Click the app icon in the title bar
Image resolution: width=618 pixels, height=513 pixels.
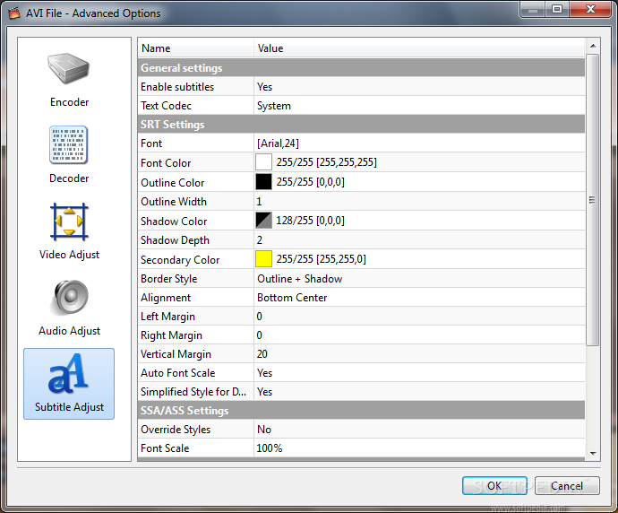pos(14,13)
